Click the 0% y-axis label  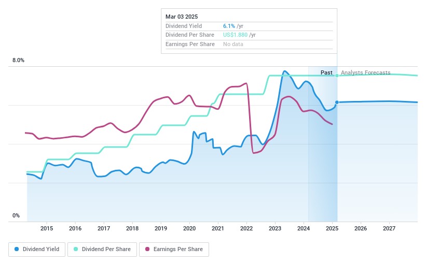pos(16,216)
